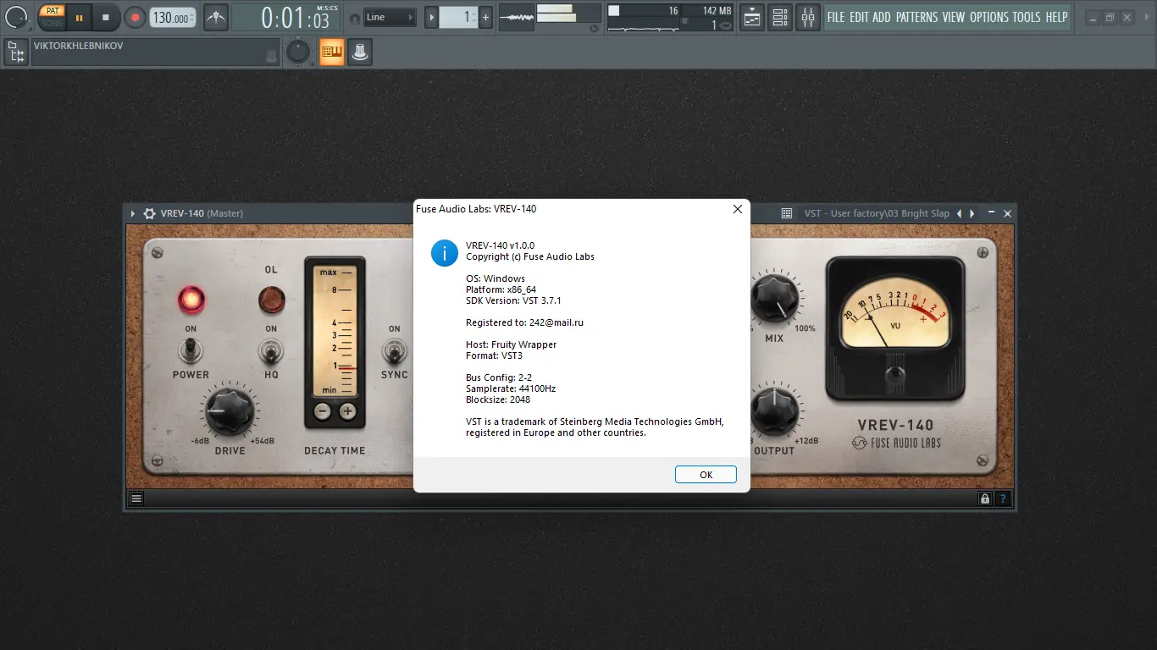Open the 03 Bright Slap preset selector

[877, 213]
